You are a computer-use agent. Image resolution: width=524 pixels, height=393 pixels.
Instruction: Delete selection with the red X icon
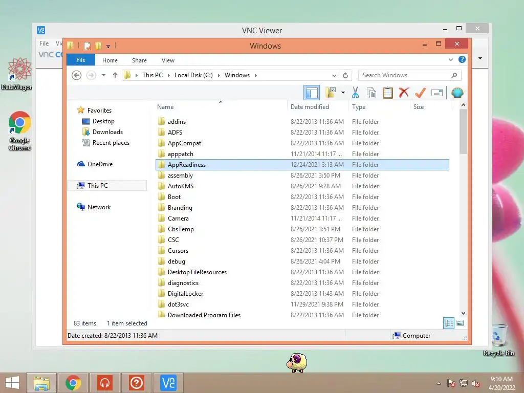pyautogui.click(x=404, y=93)
